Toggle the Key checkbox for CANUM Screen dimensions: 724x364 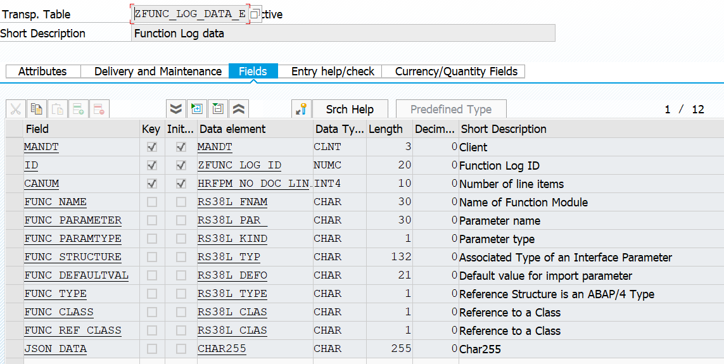point(151,184)
